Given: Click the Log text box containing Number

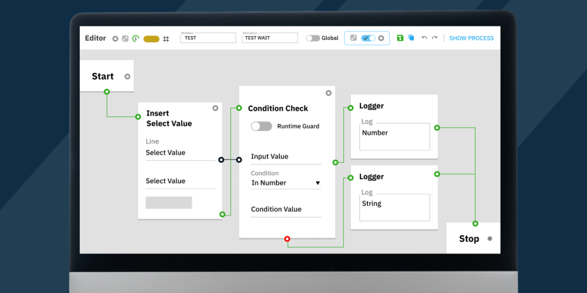Looking at the screenshot, I should (x=394, y=137).
